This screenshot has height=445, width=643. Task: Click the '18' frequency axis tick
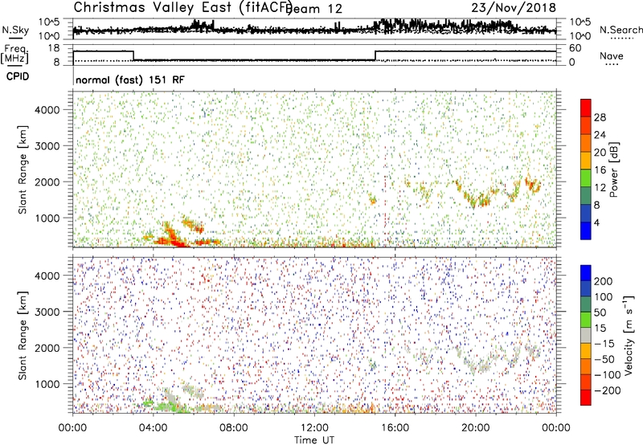point(54,48)
